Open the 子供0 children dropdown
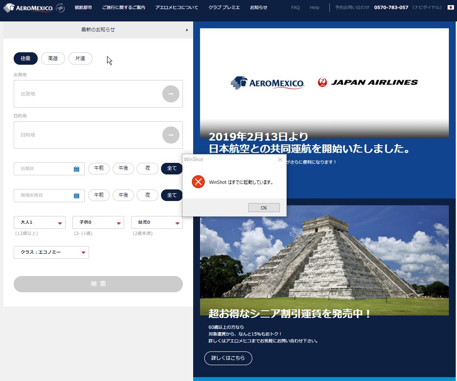The image size is (457, 381). [x=98, y=222]
